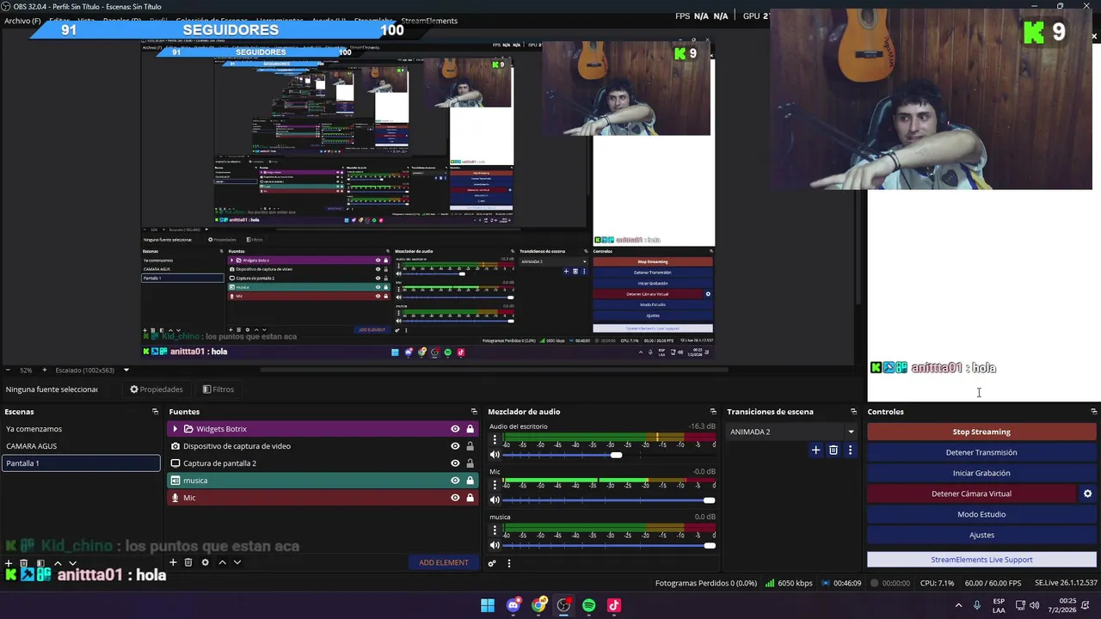Image resolution: width=1101 pixels, height=619 pixels.
Task: Mute the Audio del escritorio channel
Action: [495, 455]
